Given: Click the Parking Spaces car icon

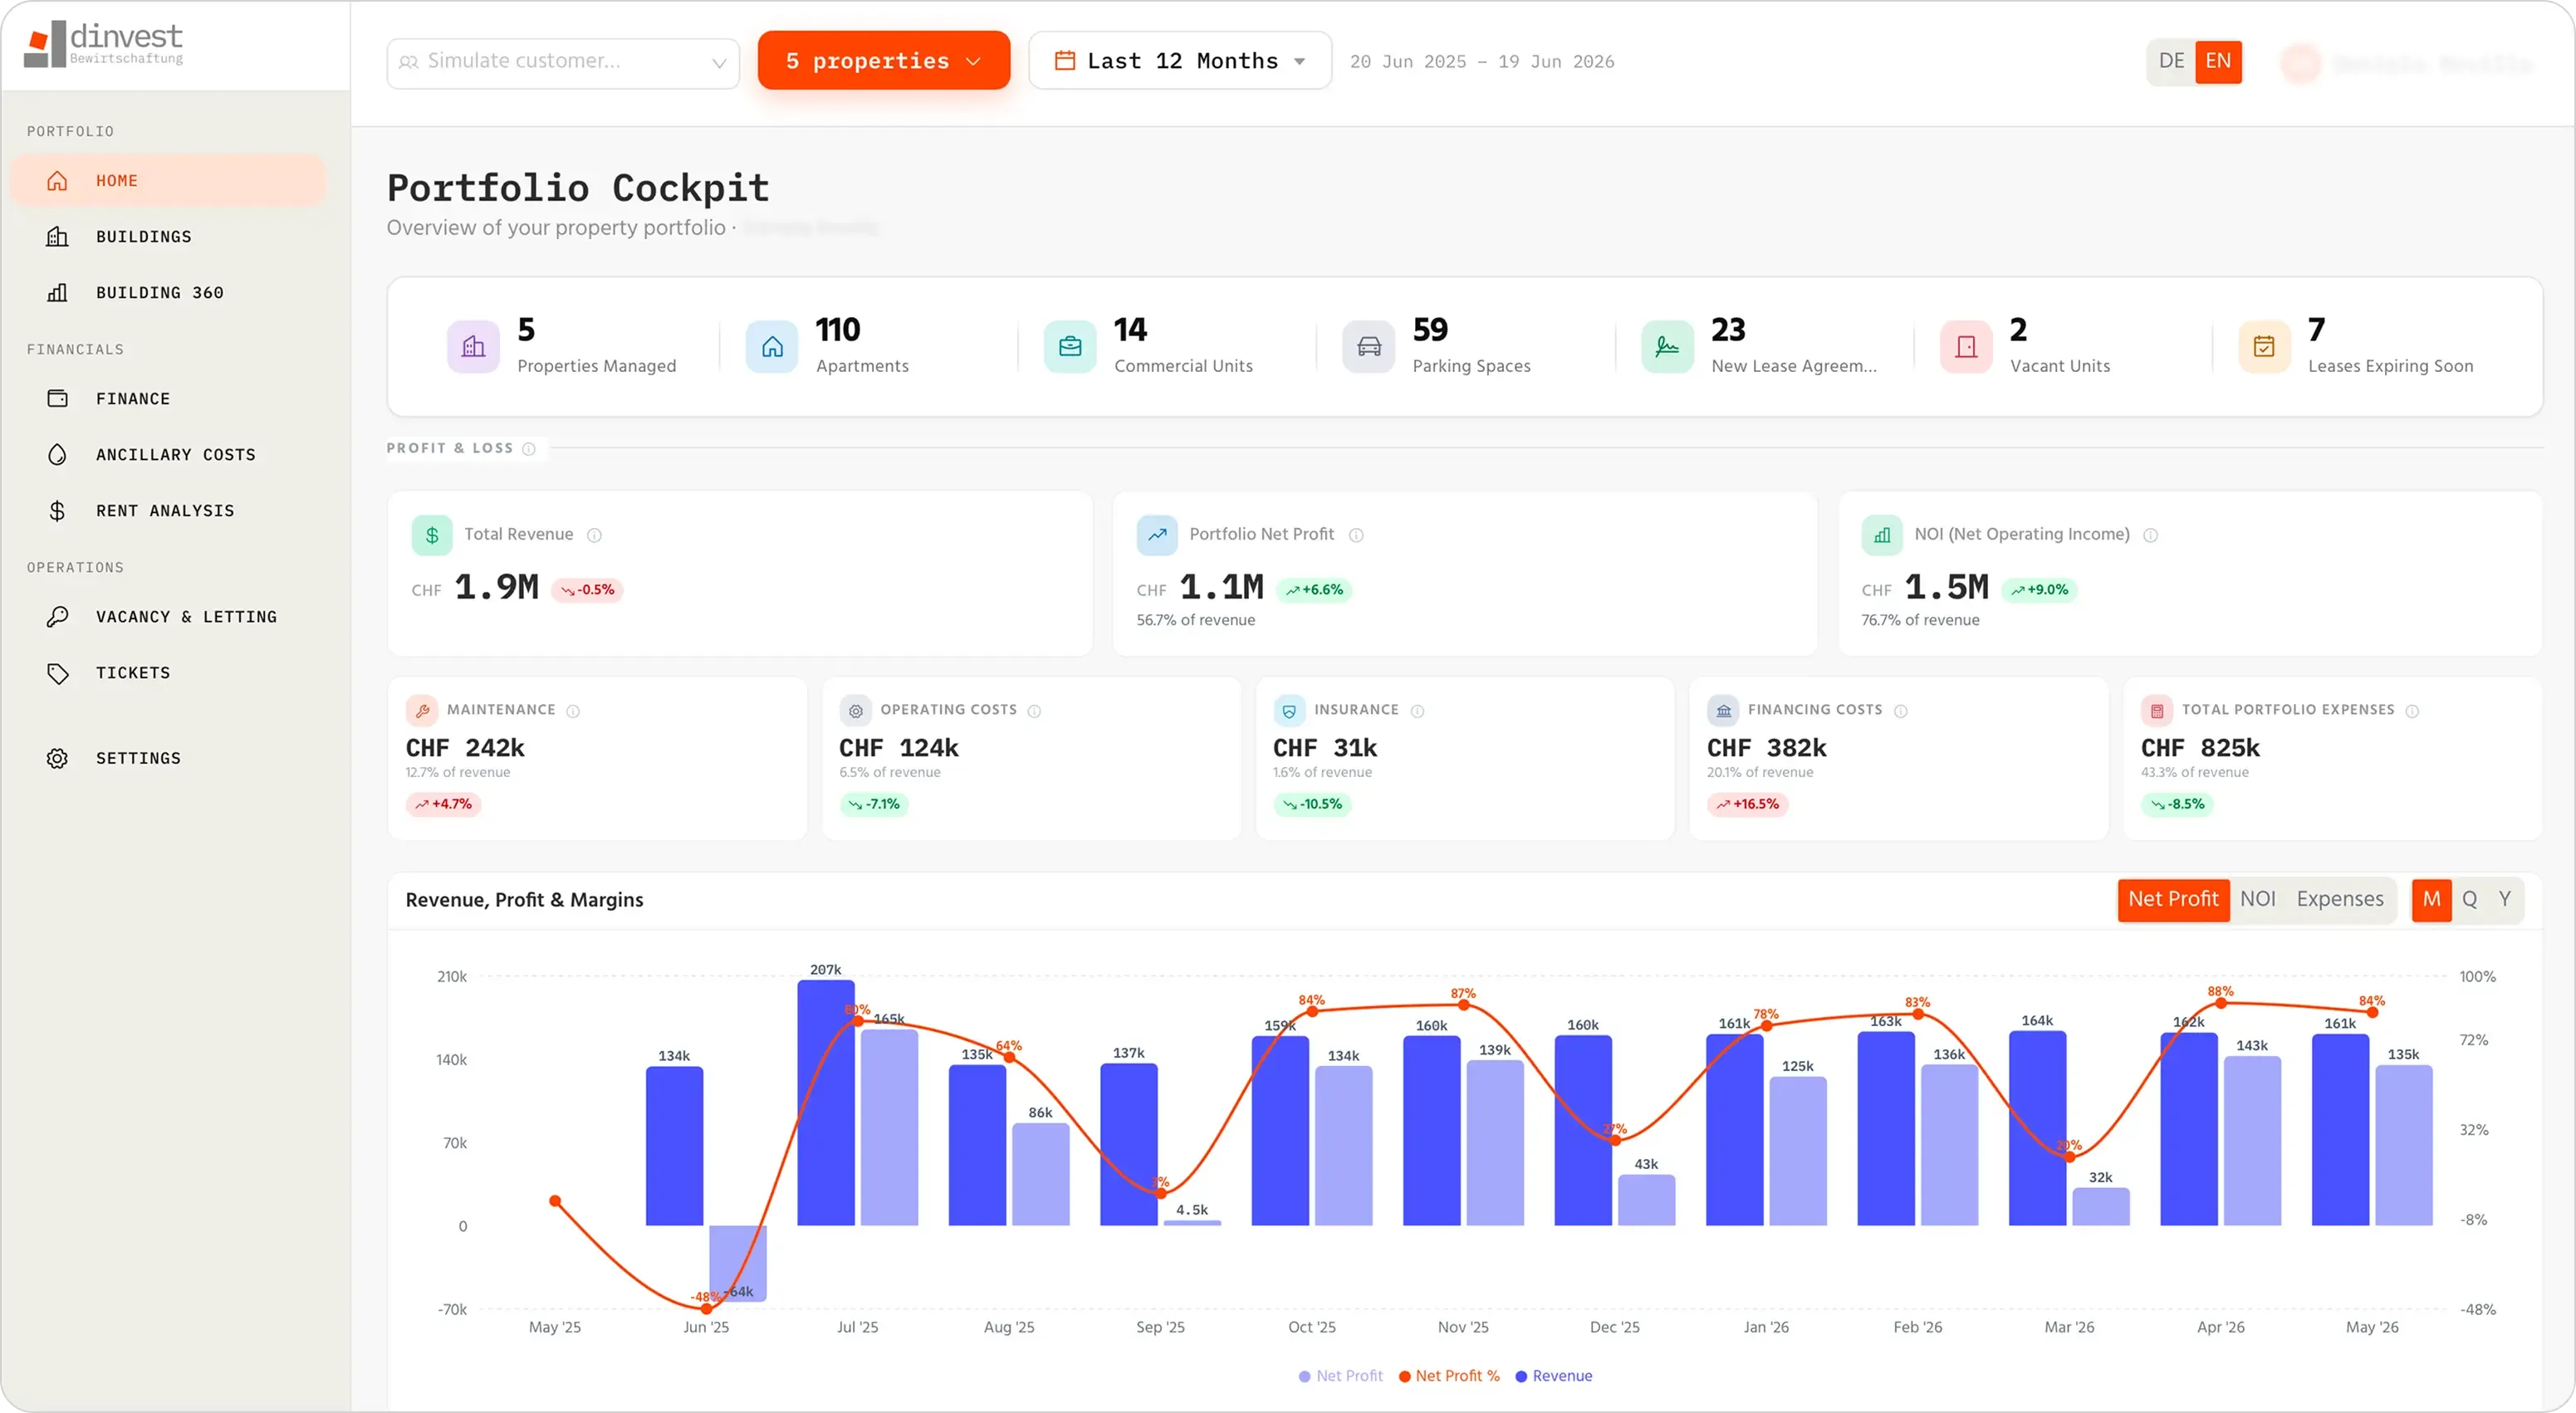Looking at the screenshot, I should (x=1369, y=347).
